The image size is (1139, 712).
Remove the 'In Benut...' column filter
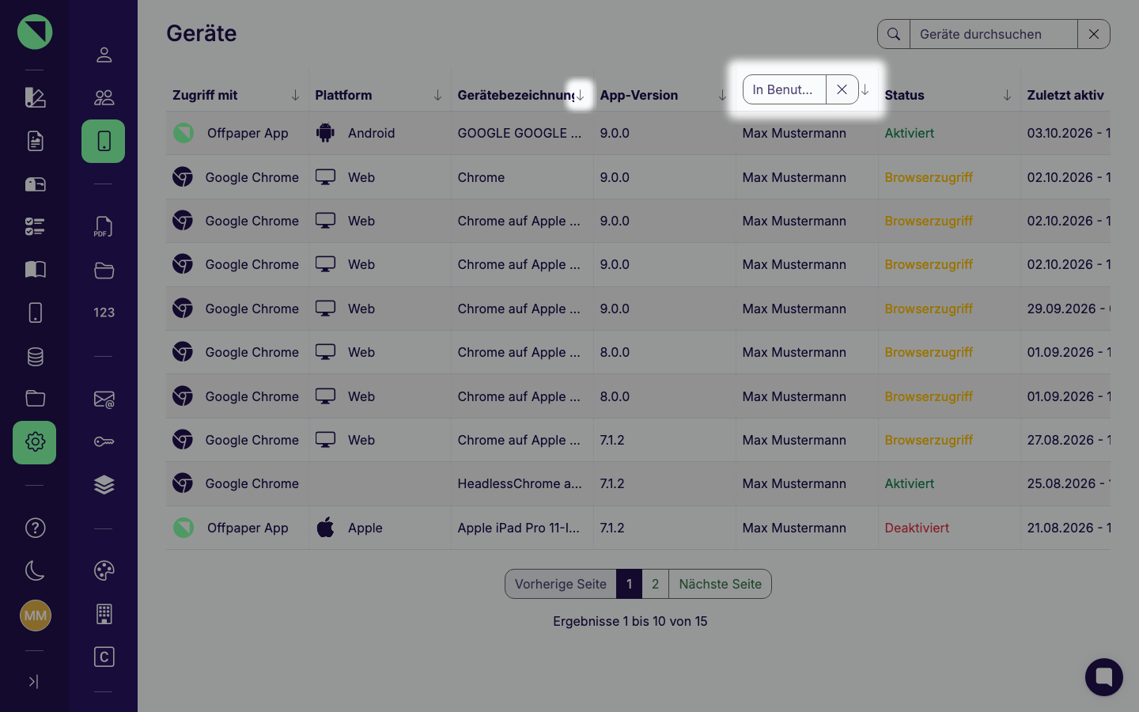point(842,89)
